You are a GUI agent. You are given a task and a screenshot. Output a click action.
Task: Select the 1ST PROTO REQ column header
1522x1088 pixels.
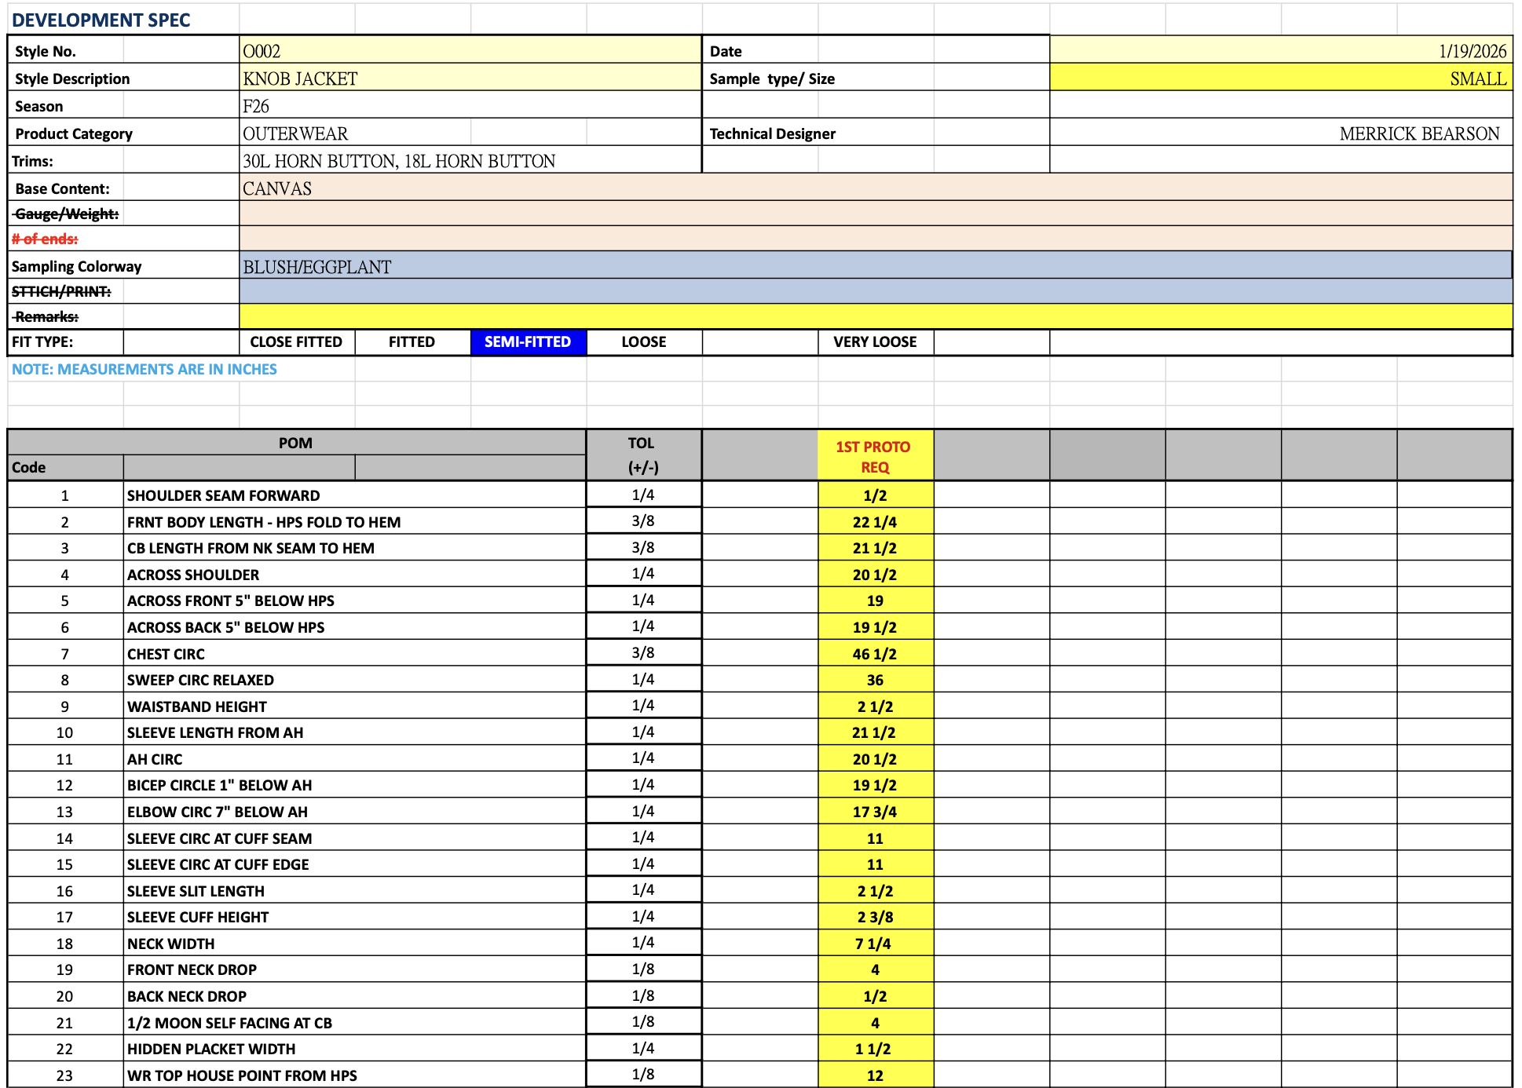click(874, 457)
